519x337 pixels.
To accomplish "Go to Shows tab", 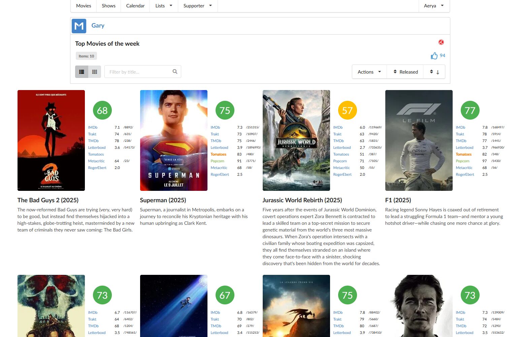I will 108,6.
